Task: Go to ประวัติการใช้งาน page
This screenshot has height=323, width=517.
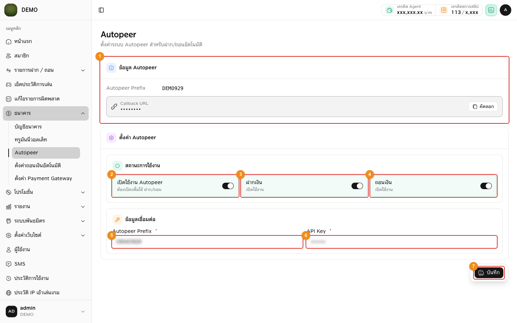Action: coord(46,278)
